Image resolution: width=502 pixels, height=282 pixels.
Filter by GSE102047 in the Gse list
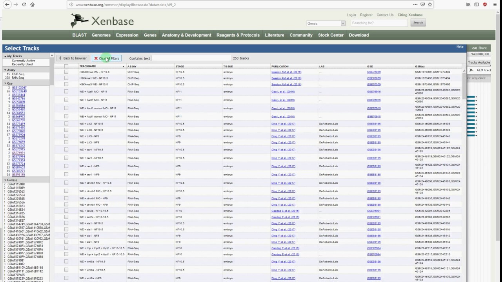click(x=19, y=88)
